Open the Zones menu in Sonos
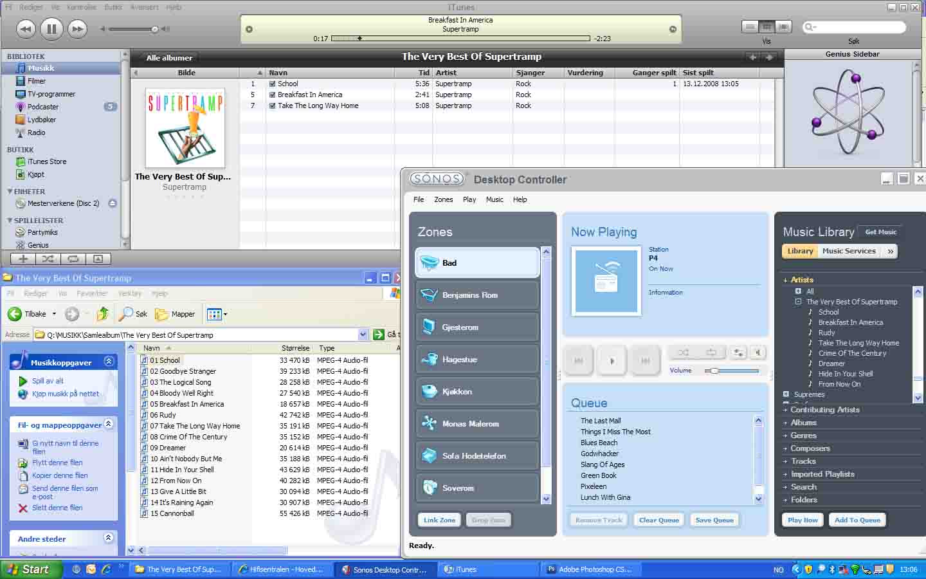The image size is (926, 579). coord(443,199)
